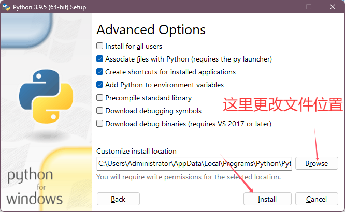345x212 pixels.
Task: Click the greyed-out maximize button
Action: pyautogui.click(x=309, y=7)
